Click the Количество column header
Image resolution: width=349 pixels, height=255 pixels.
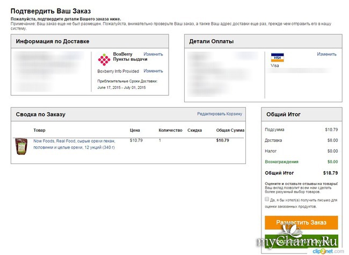point(170,130)
